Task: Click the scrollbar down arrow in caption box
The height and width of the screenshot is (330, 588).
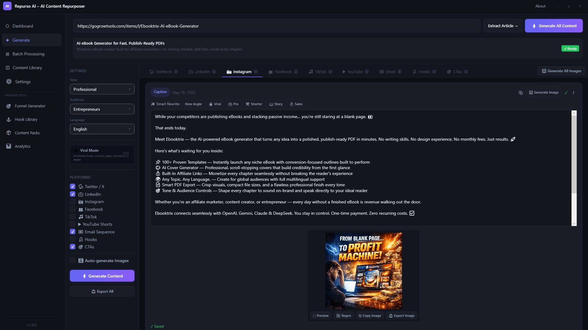Action: [574, 224]
